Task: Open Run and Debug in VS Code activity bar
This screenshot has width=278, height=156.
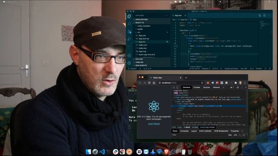Action: pos(129,39)
